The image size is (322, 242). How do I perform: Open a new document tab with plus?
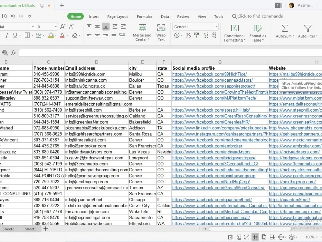pos(62,5)
